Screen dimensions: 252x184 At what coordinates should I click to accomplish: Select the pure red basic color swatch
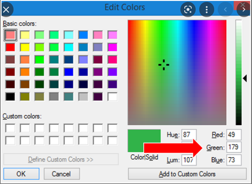pyautogui.click(x=10, y=47)
